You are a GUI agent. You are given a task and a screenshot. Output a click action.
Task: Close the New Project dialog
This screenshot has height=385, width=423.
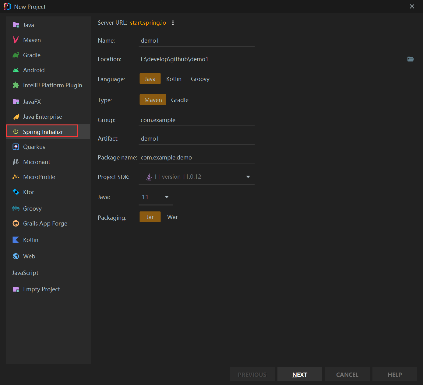pyautogui.click(x=412, y=6)
